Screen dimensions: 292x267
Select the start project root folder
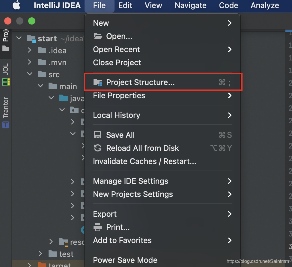[47, 39]
